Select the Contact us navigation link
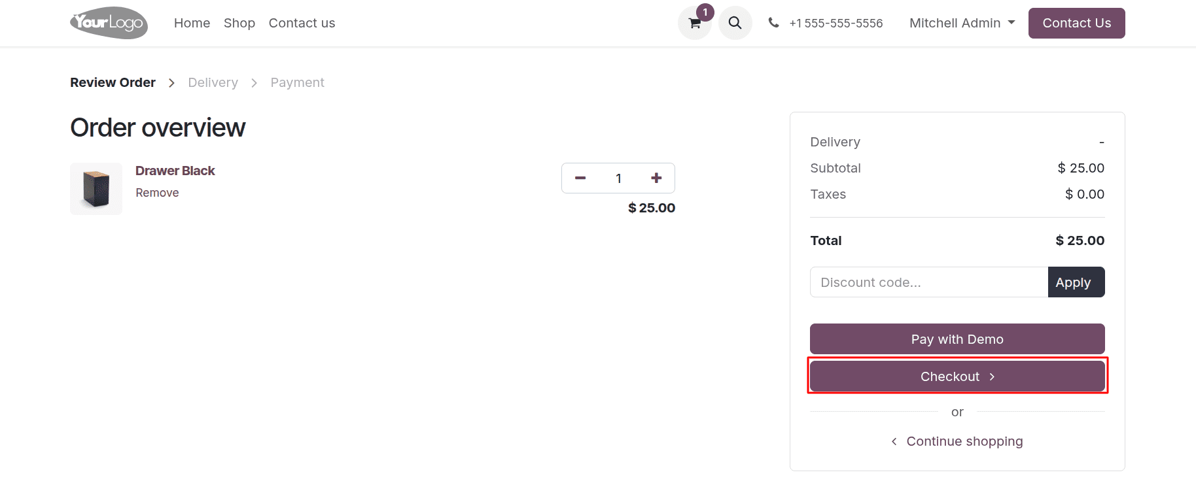 (302, 23)
